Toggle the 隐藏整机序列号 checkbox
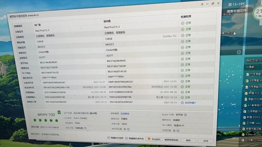262x147 pixels. pos(126,138)
